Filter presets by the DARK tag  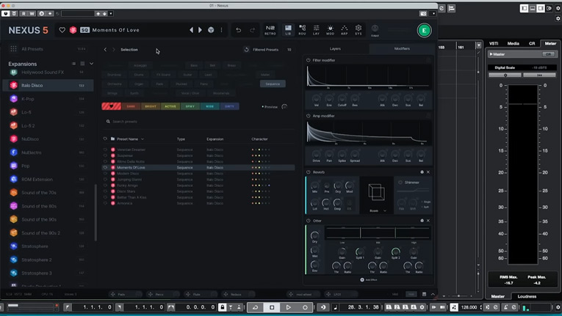pyautogui.click(x=131, y=106)
